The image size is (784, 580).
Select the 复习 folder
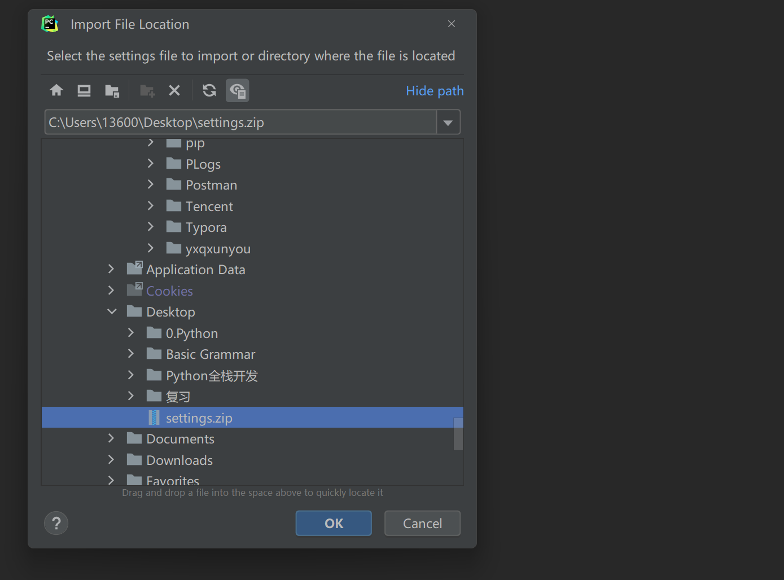pos(252,396)
